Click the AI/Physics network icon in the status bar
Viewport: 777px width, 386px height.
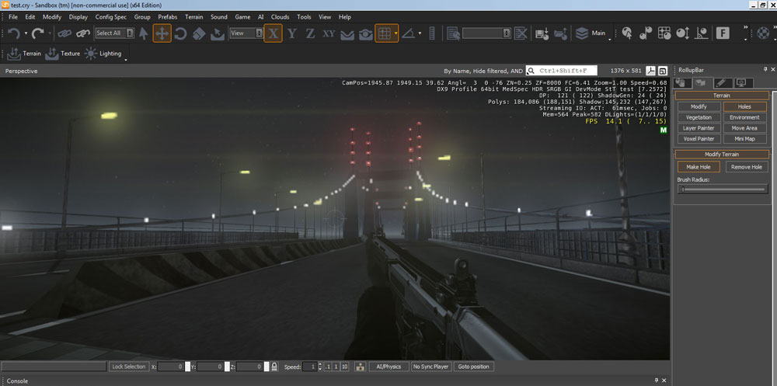click(360, 367)
